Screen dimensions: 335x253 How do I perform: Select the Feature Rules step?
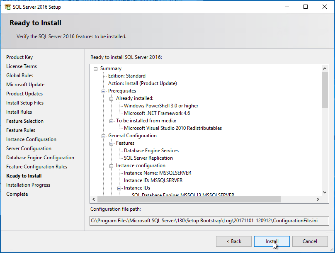pos(21,130)
